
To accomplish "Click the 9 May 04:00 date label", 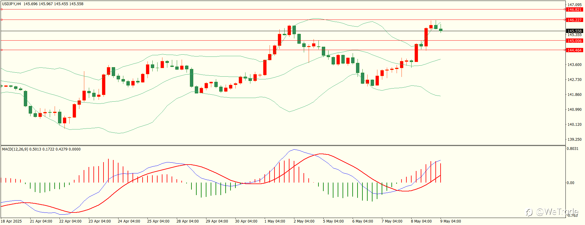I will 451,221.
